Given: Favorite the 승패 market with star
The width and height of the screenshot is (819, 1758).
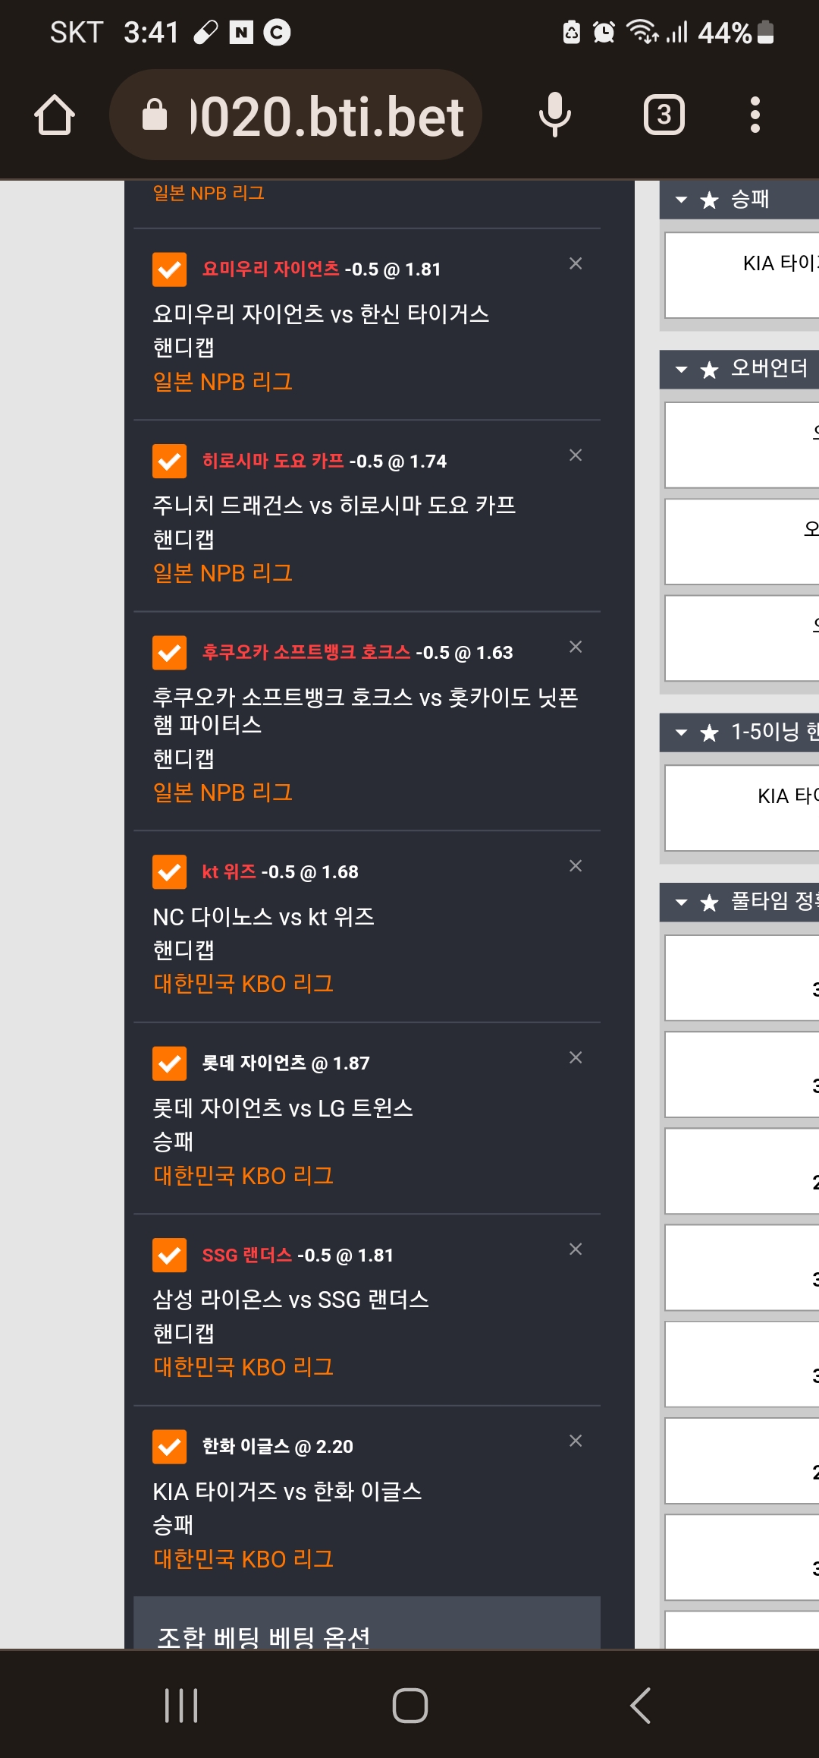Looking at the screenshot, I should pos(709,200).
